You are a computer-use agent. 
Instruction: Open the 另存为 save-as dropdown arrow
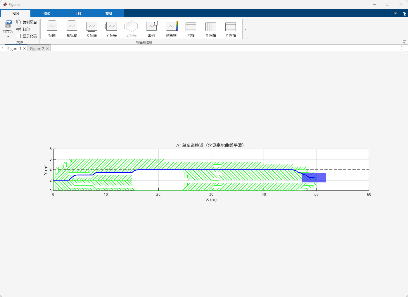point(8,37)
